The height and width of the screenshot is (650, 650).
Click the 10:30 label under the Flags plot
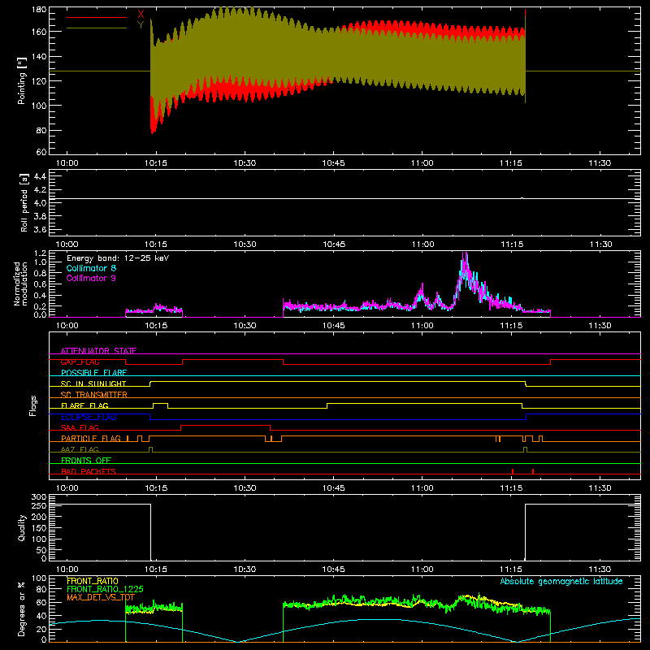pyautogui.click(x=245, y=488)
